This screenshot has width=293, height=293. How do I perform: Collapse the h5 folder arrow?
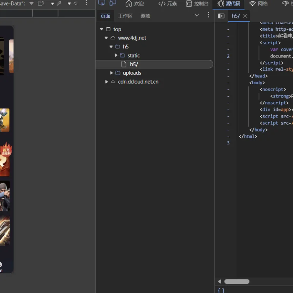111,47
